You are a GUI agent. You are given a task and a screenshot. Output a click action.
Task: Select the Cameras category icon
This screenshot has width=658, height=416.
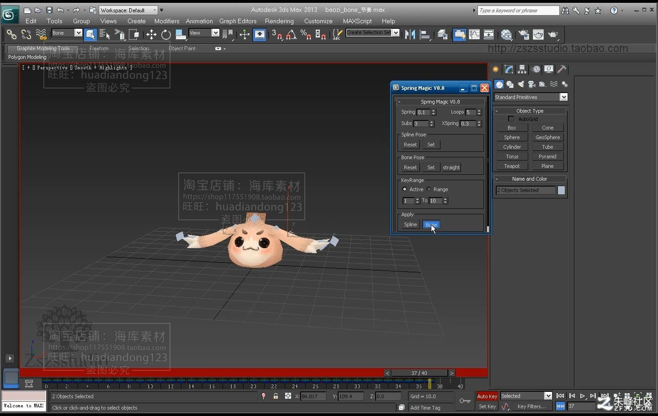pos(531,84)
